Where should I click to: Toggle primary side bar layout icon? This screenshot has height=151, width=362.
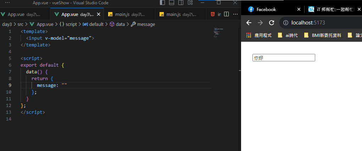coord(162,3)
